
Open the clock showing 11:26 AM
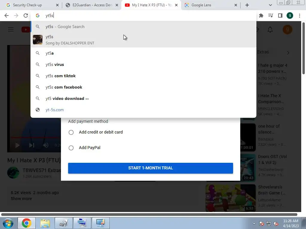(x=290, y=223)
